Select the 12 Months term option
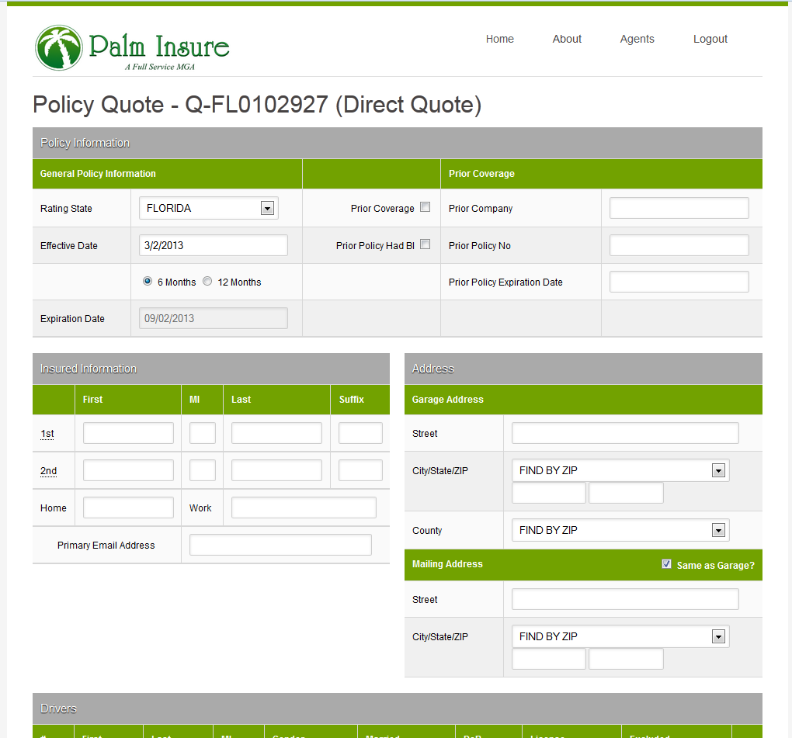Viewport: 792px width, 738px height. tap(207, 282)
